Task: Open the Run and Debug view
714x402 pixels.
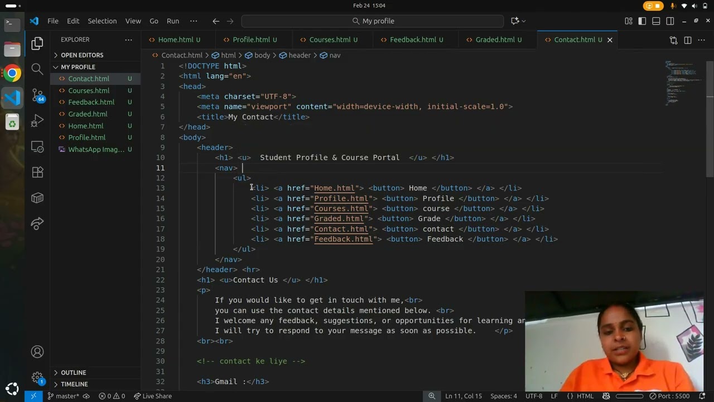Action: [x=37, y=121]
